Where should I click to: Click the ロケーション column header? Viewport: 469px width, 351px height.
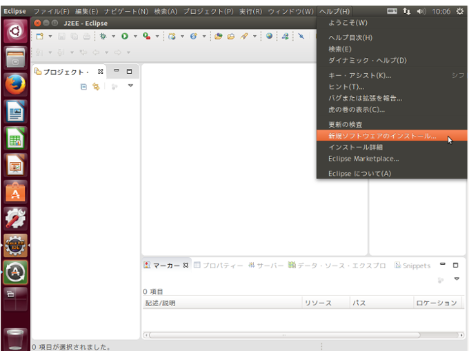coord(439,303)
